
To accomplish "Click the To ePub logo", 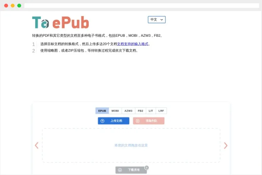I will [x=60, y=22].
